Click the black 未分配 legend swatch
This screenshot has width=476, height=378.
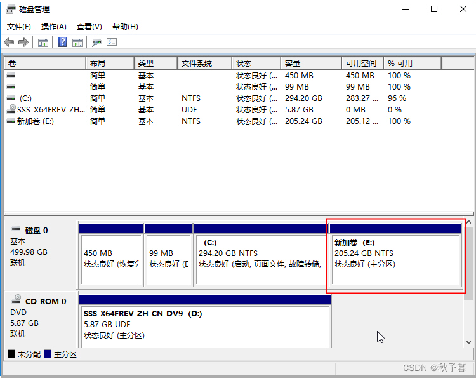pos(11,354)
